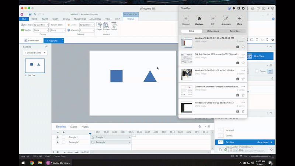Select the Annotate tool in CloudApp
This screenshot has width=295, height=166.
point(226,19)
